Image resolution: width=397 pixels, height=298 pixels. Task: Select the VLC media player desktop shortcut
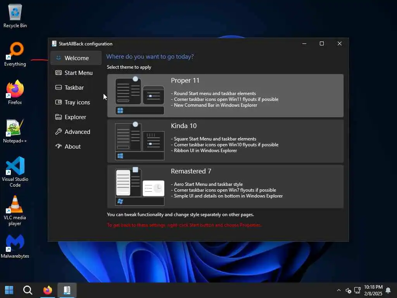pos(15,211)
